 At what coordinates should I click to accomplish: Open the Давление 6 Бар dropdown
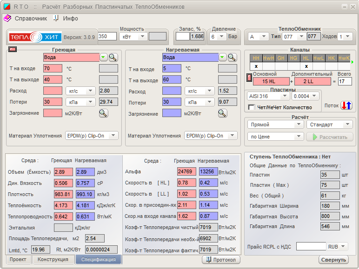(x=218, y=37)
